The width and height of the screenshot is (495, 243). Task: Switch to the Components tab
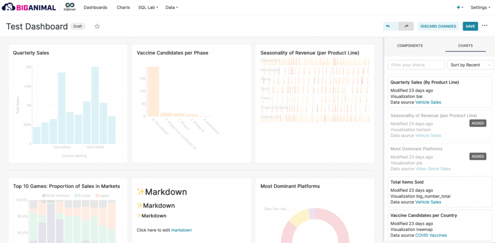point(409,45)
